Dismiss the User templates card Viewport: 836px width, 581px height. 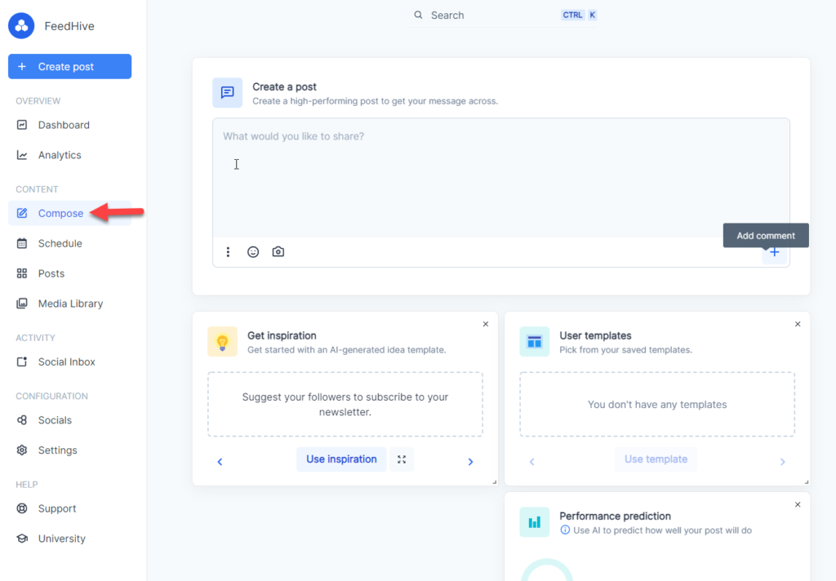pos(798,324)
